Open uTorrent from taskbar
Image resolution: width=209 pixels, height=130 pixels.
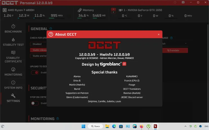148,126
